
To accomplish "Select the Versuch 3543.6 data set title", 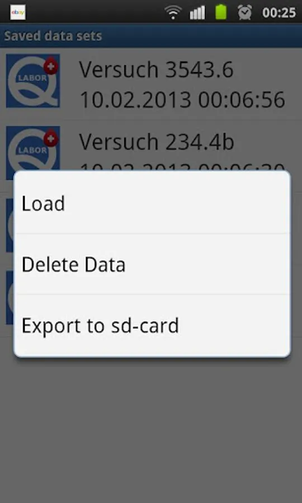I will click(156, 69).
